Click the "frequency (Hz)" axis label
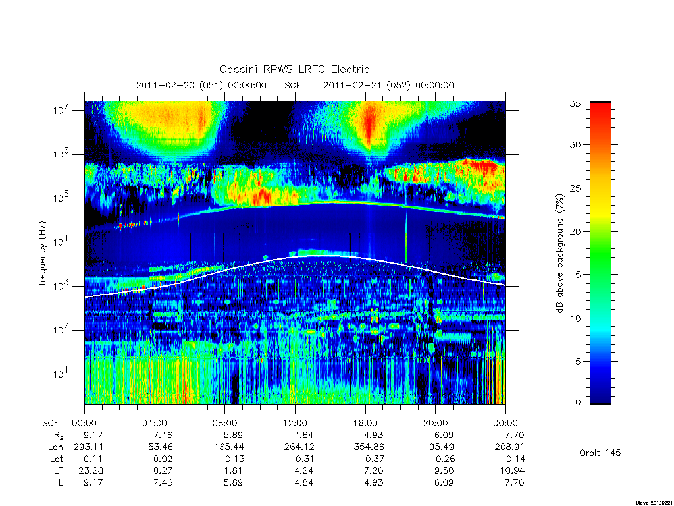674x506 pixels. pos(42,253)
